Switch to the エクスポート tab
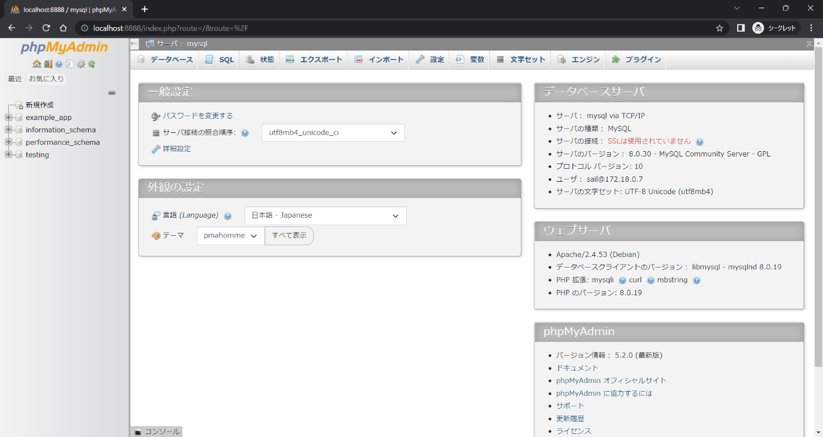Image resolution: width=823 pixels, height=437 pixels. click(313, 60)
